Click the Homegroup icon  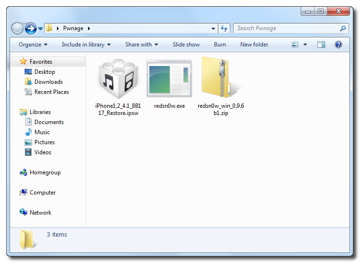[x=23, y=172]
